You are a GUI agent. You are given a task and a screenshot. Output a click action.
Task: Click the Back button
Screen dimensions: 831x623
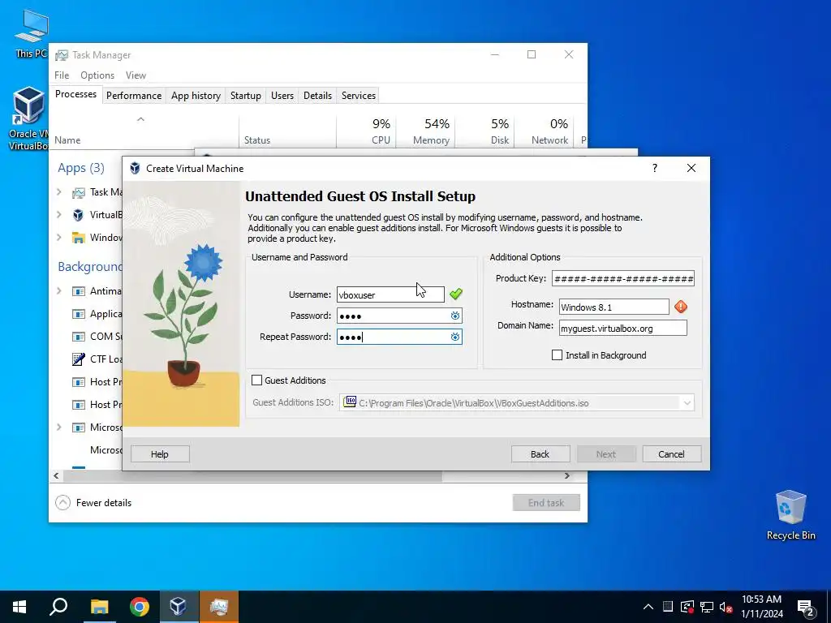click(x=540, y=454)
